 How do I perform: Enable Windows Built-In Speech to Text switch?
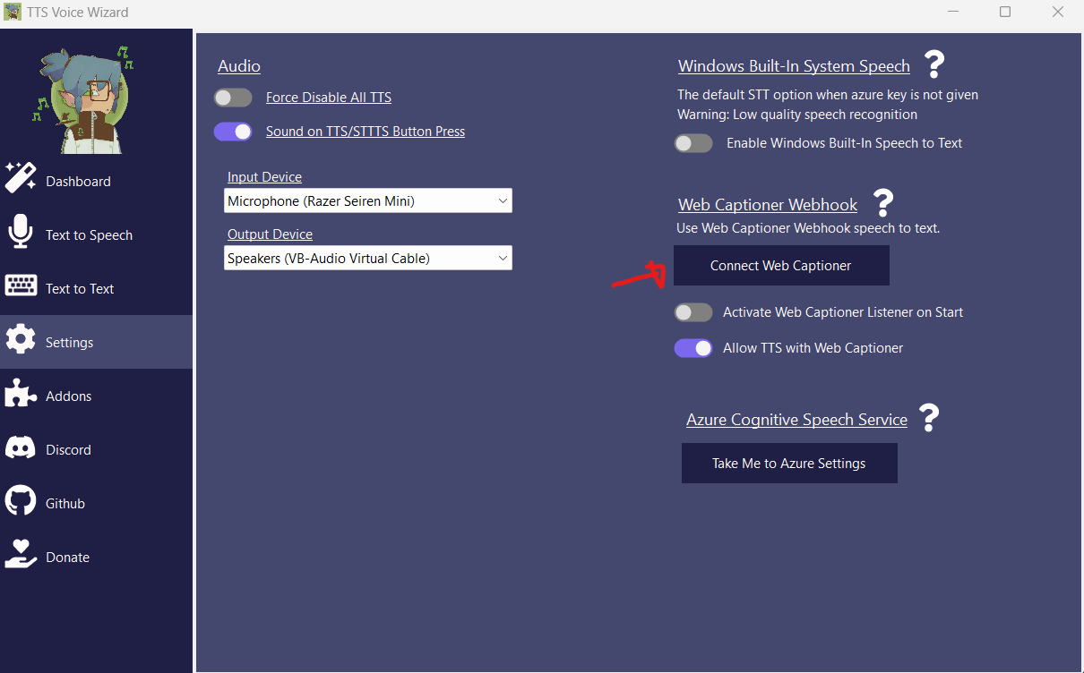click(x=693, y=143)
